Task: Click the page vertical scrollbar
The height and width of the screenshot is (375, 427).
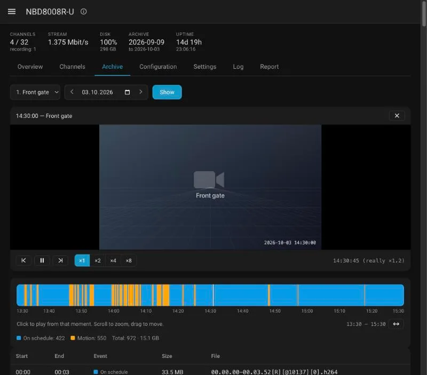Action: click(424, 14)
